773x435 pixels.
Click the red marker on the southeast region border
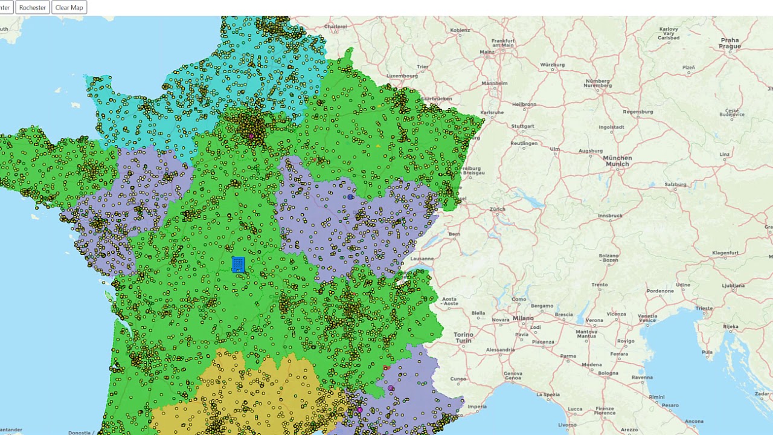pos(386,368)
